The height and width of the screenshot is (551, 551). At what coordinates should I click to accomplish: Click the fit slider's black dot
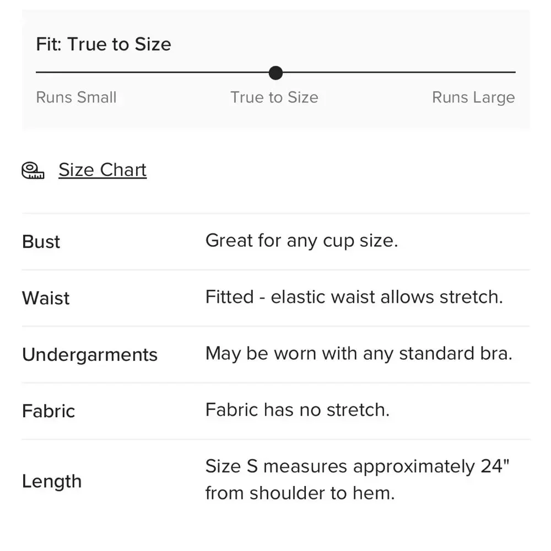(x=275, y=73)
